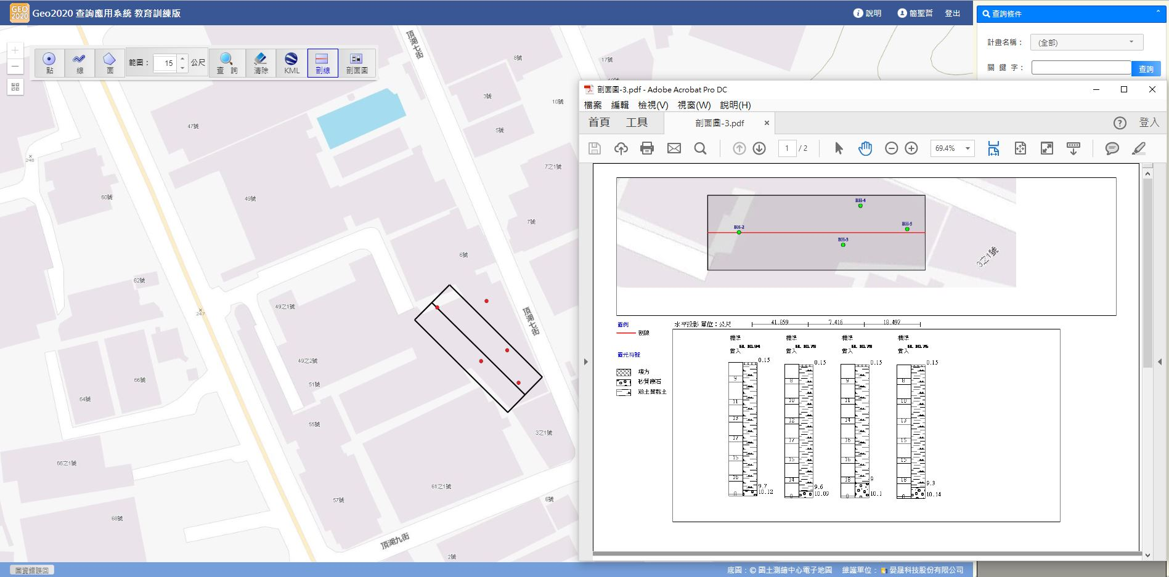Viewport: 1169px width, 577px height.
Task: Maximize the Acrobat window
Action: pyautogui.click(x=1124, y=89)
